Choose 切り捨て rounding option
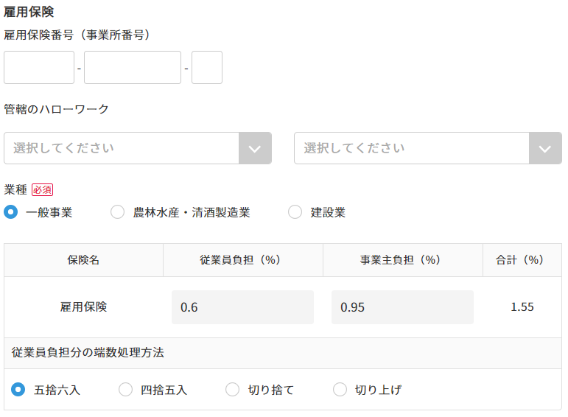 [x=233, y=390]
